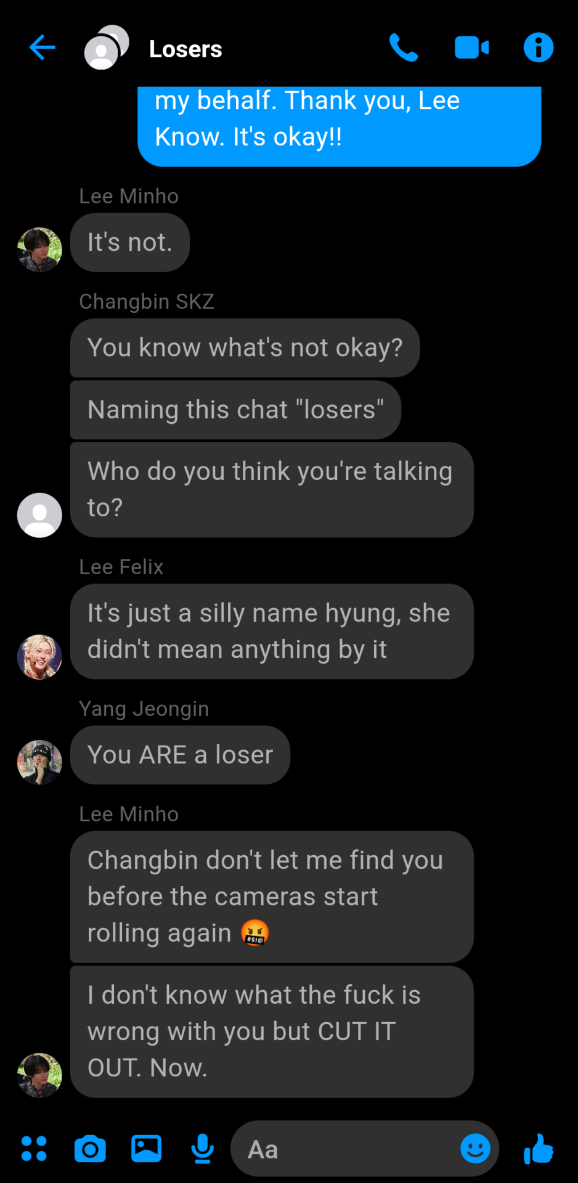Open the camera from message bar
Image resolution: width=578 pixels, height=1183 pixels.
click(90, 1148)
